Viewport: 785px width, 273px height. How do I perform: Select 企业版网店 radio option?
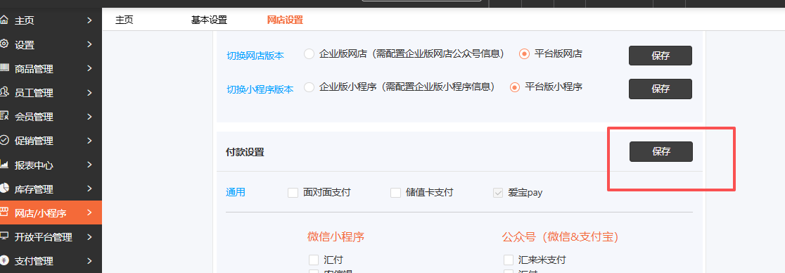309,53
